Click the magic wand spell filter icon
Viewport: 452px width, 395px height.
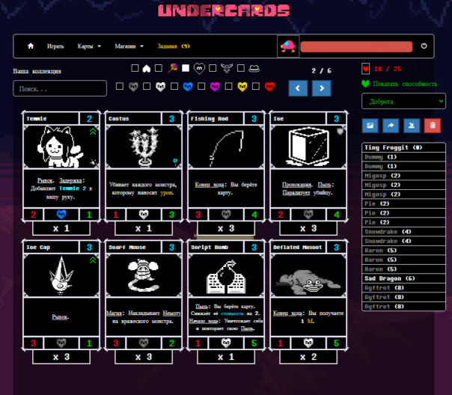coord(172,68)
